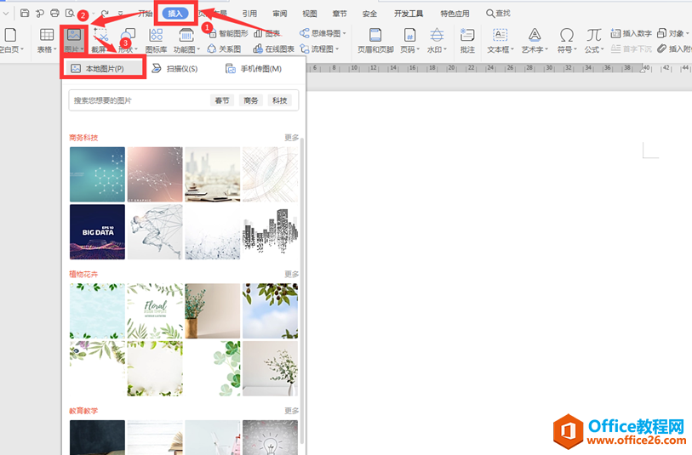This screenshot has width=692, height=455.
Task: Select the BIG DATA image thumbnail
Action: [x=97, y=231]
